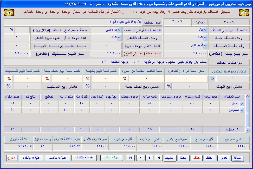253x169 pixels.
Task: Open the main category dropdown showing بن
Action: (x=205, y=30)
